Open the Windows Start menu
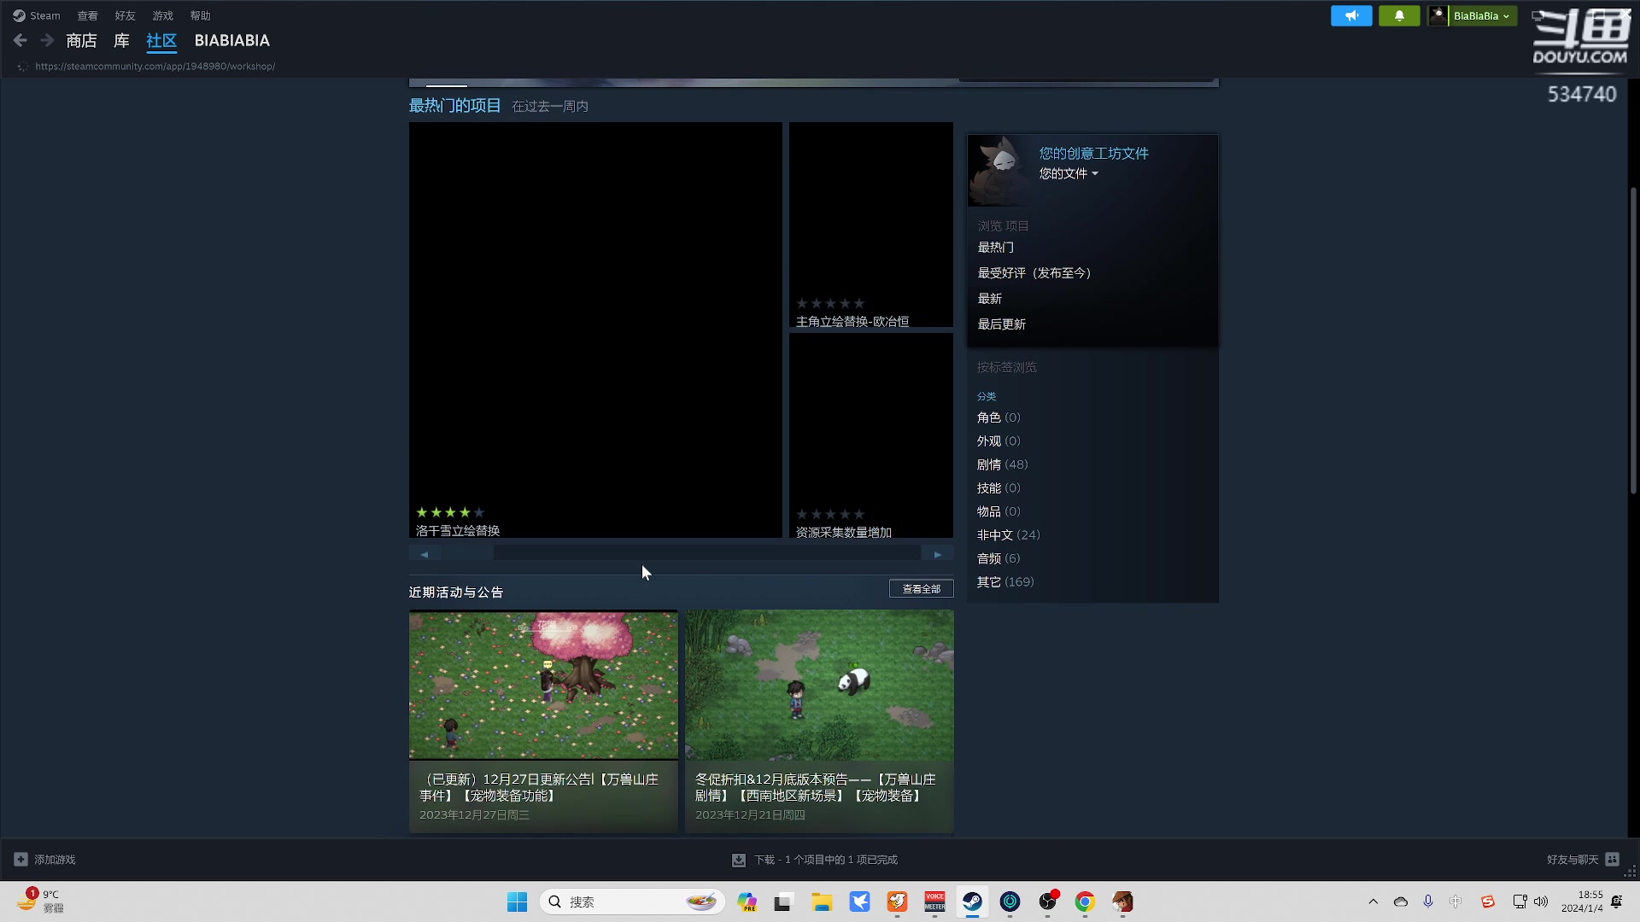Viewport: 1640px width, 922px height. pos(517,902)
